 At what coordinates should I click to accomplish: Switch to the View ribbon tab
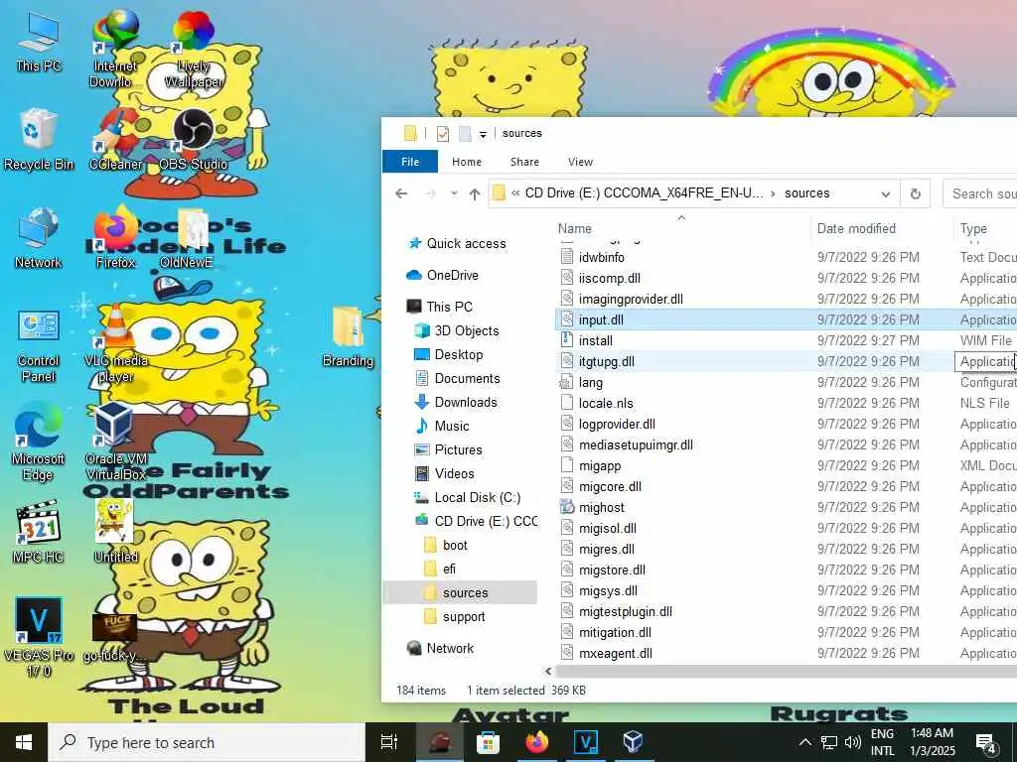(580, 162)
